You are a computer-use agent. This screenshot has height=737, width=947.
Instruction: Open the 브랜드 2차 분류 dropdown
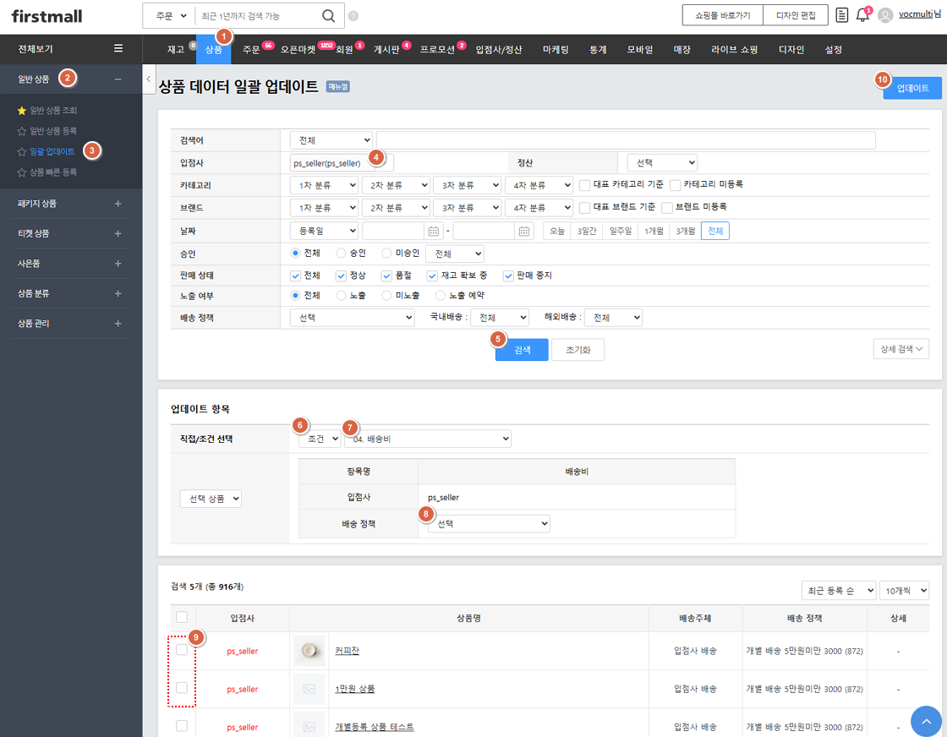(397, 208)
